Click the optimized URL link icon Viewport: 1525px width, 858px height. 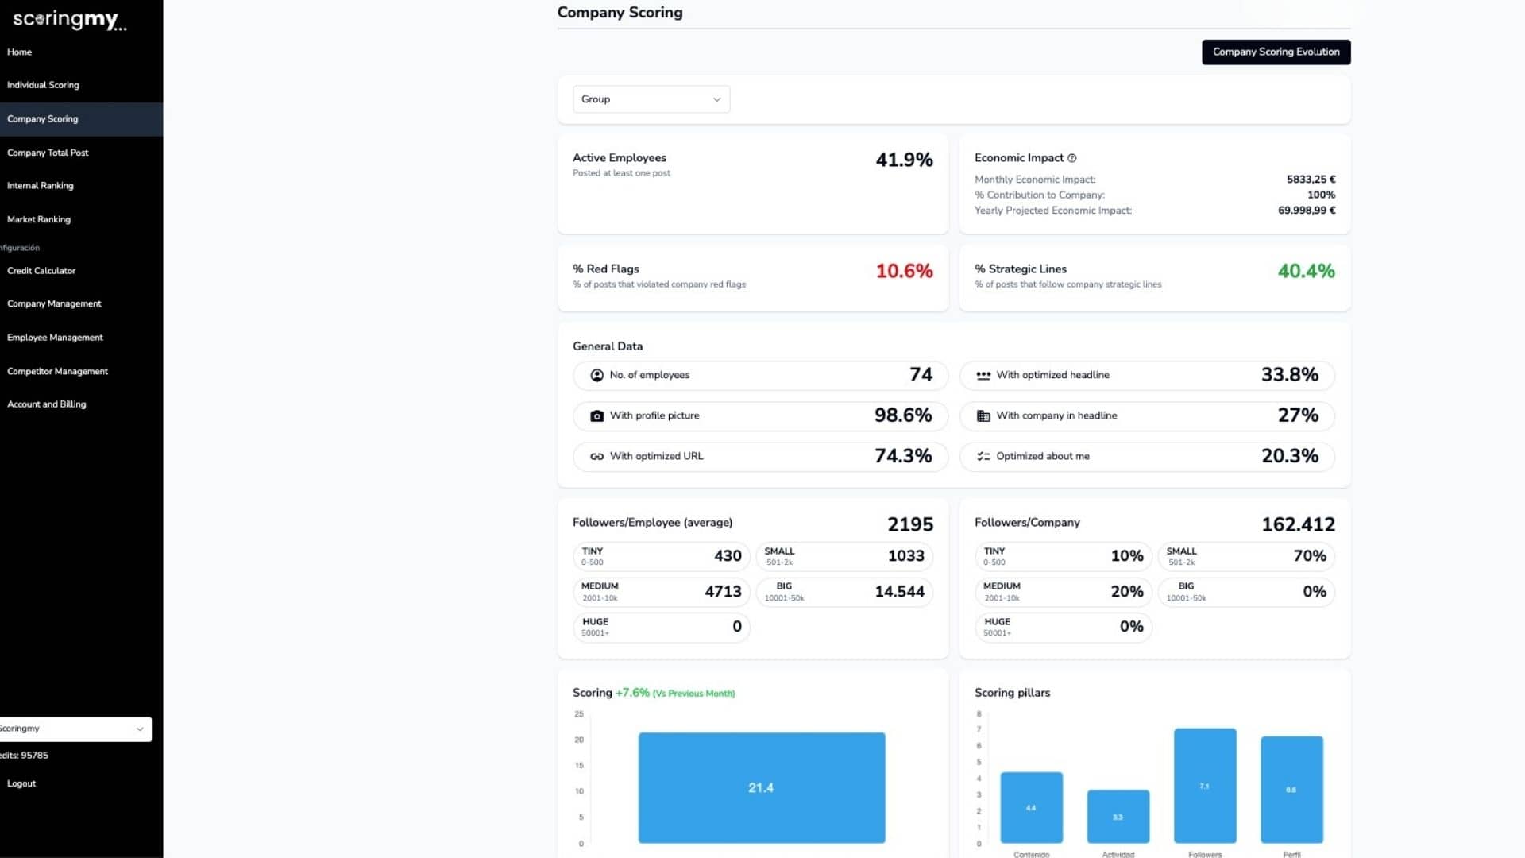[596, 456]
